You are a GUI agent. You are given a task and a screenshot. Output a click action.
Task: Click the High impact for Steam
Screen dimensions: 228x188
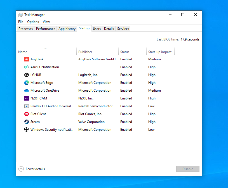[x=152, y=122]
